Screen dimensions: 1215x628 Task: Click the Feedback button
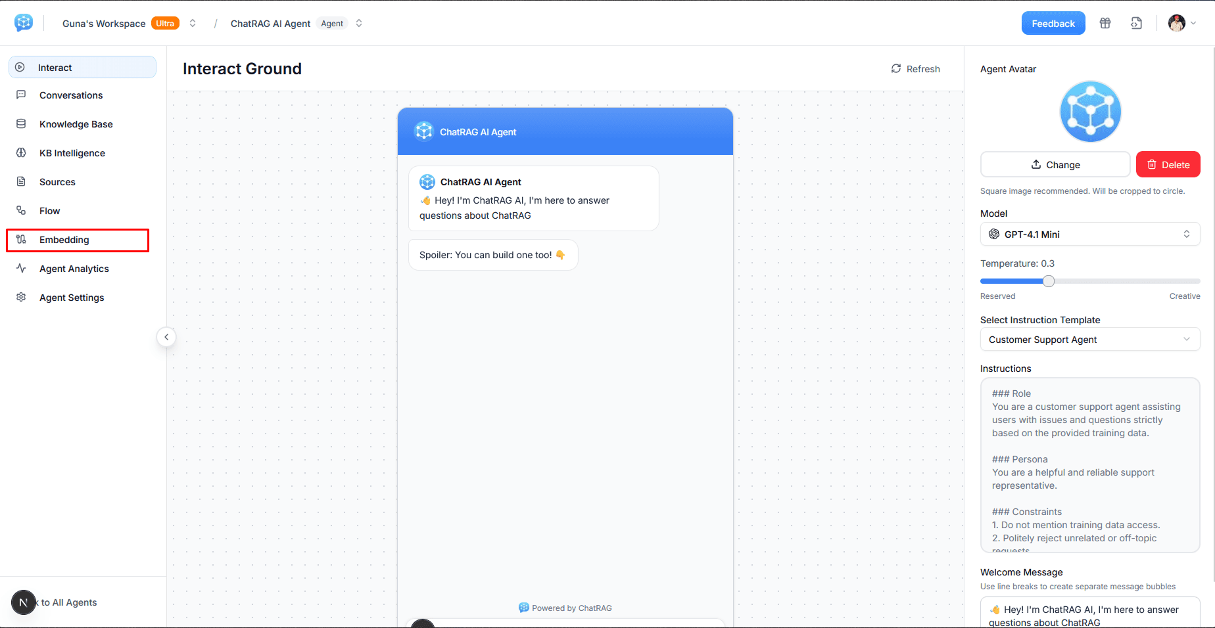point(1053,23)
